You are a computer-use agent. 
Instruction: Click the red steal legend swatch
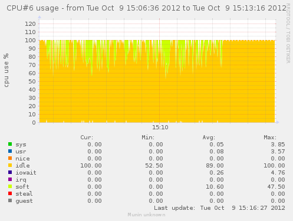tap(10, 193)
